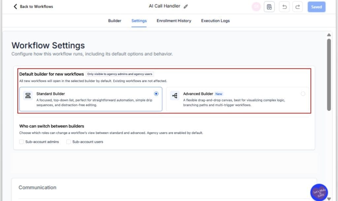Image resolution: width=338 pixels, height=201 pixels.
Task: Click the down arrow on the scrollbar
Action: click(329, 198)
